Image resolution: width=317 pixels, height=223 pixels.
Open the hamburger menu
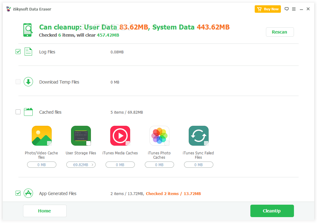coord(294,9)
